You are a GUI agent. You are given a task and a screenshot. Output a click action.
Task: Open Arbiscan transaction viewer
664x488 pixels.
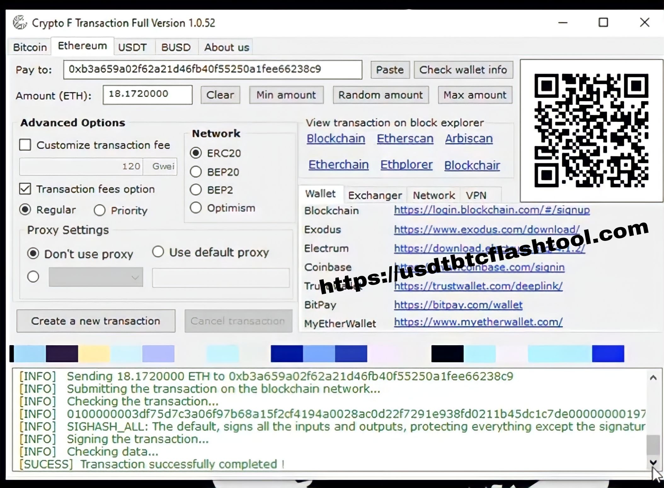[469, 138]
